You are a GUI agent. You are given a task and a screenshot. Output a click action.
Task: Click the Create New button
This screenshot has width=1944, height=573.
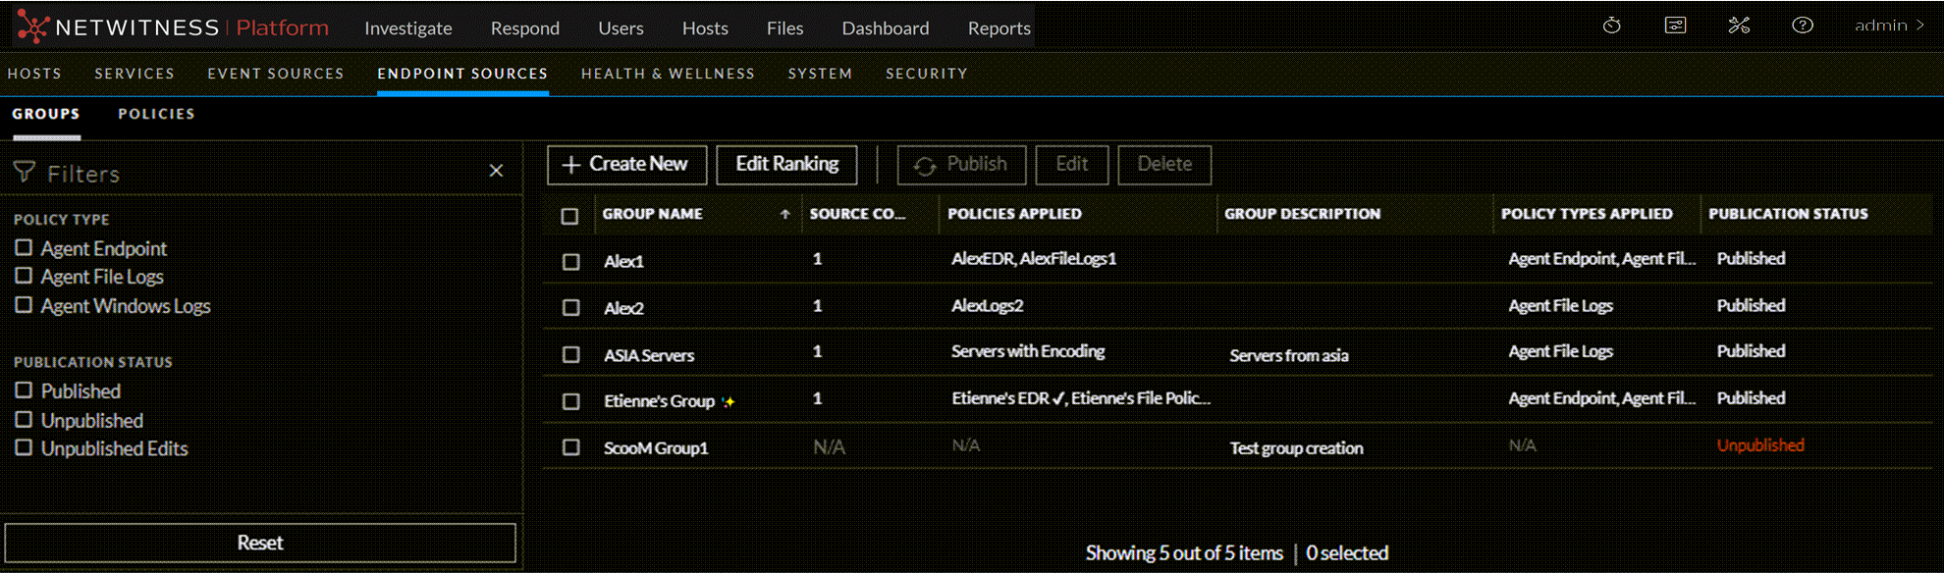[626, 164]
